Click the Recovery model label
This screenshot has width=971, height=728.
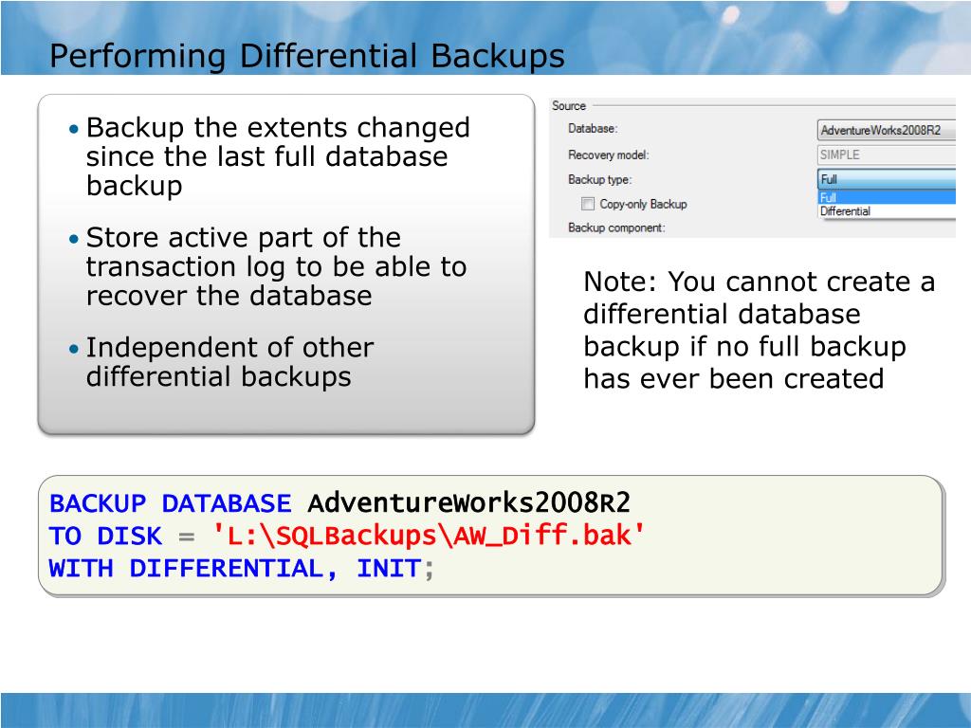tap(608, 155)
